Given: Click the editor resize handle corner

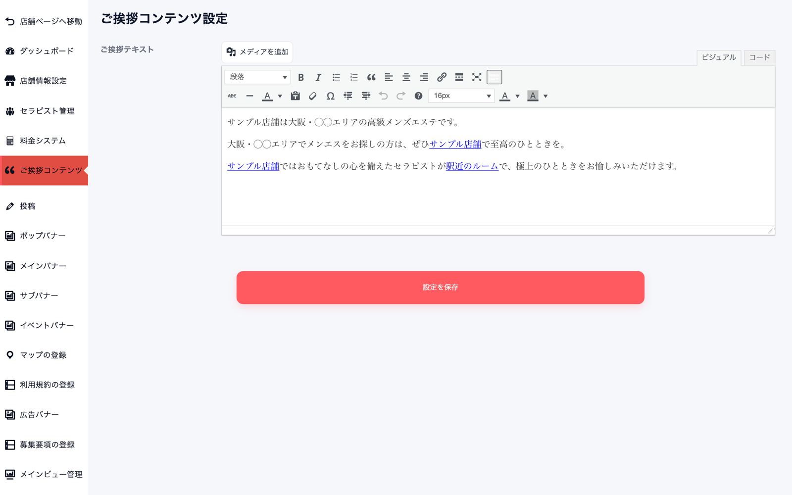Looking at the screenshot, I should 771,231.
